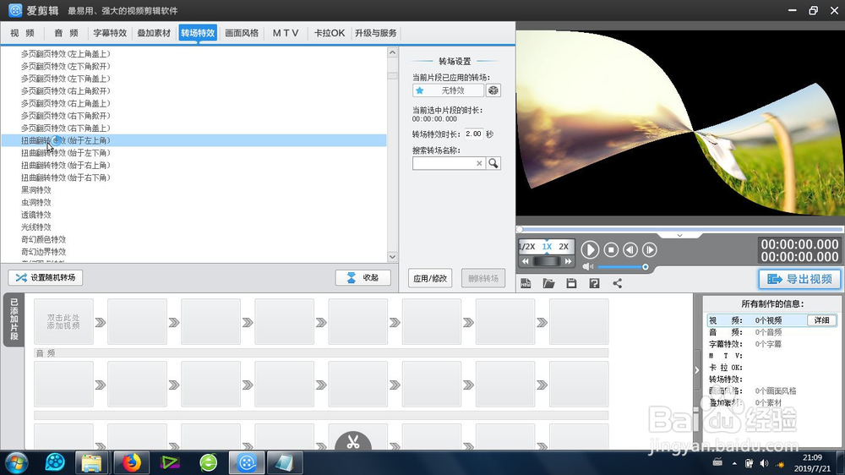Open the 卡拉OK tab
This screenshot has width=845, height=475.
pyautogui.click(x=330, y=33)
